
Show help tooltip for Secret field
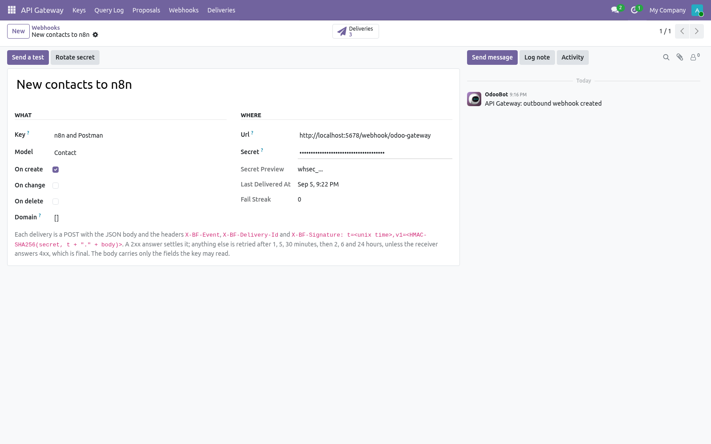point(262,150)
